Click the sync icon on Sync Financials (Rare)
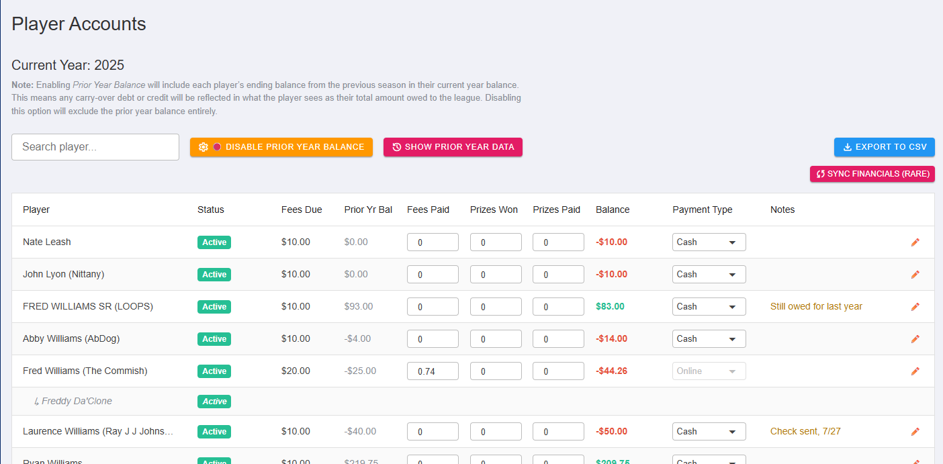 pos(819,173)
